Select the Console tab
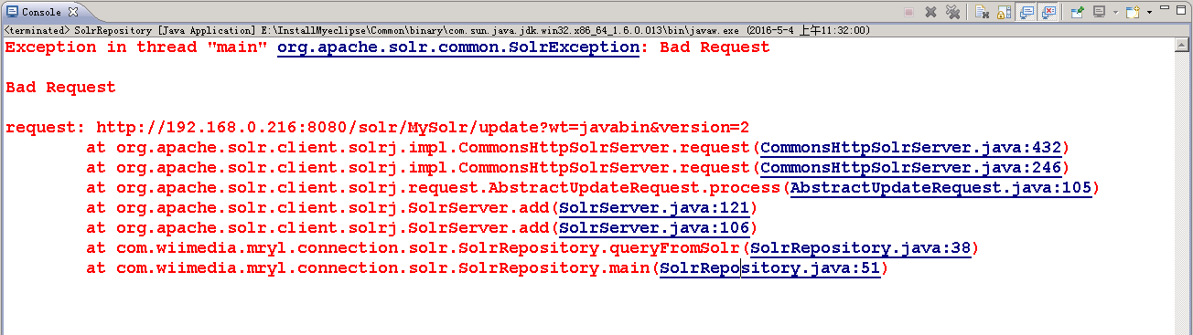 click(42, 13)
